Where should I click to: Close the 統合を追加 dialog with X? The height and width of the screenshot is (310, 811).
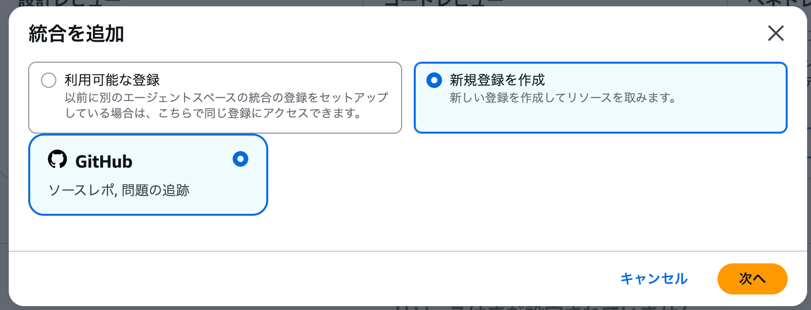coord(775,34)
